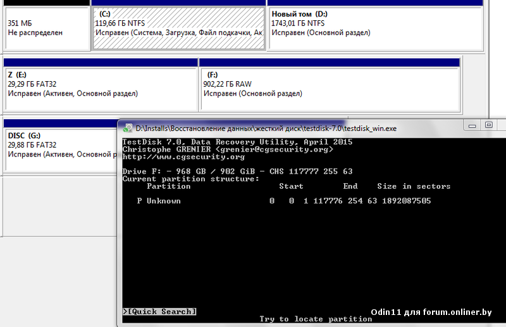Click the blue header bar of F: partition
This screenshot has width=506, height=327.
329,62
